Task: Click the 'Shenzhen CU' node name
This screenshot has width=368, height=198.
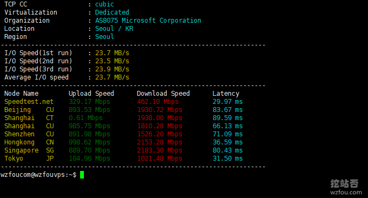Action: coord(29,134)
